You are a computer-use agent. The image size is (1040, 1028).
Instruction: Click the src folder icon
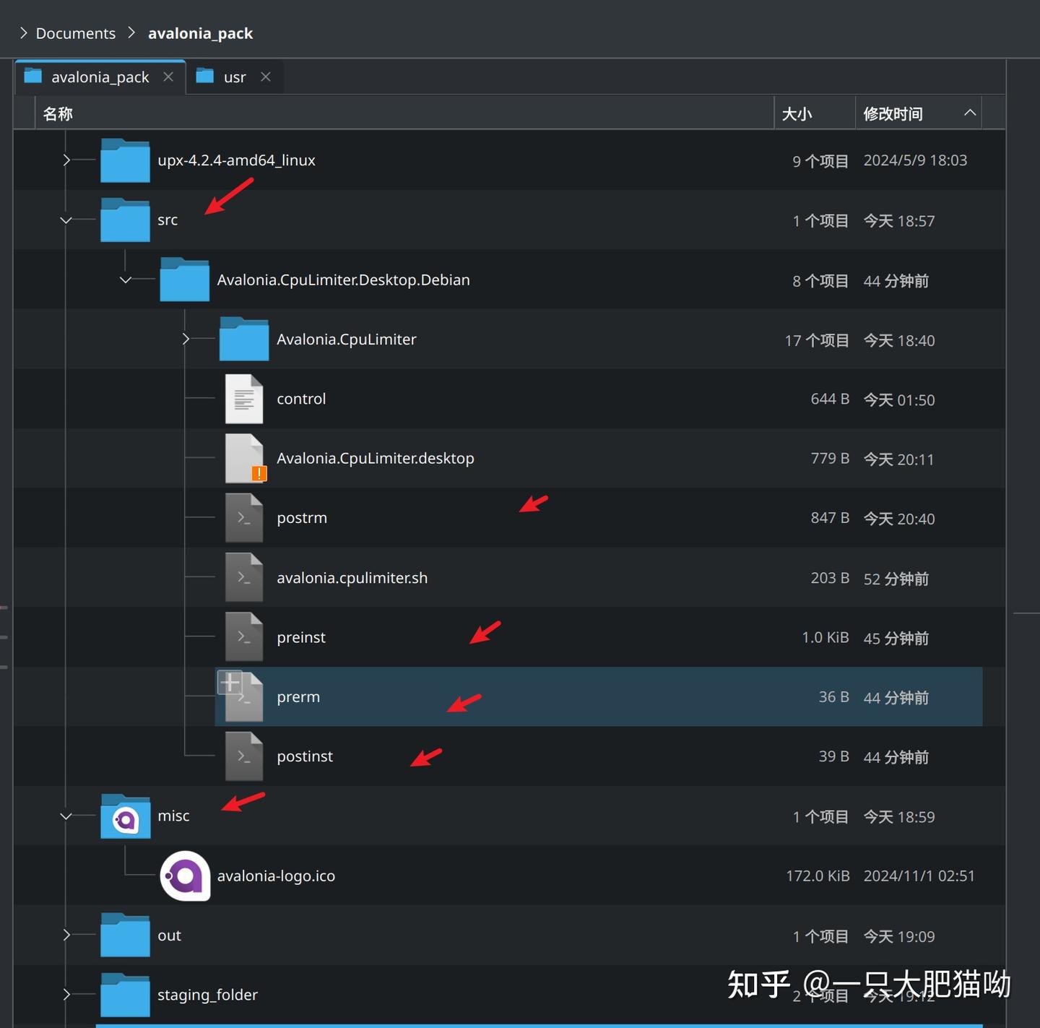coord(124,220)
